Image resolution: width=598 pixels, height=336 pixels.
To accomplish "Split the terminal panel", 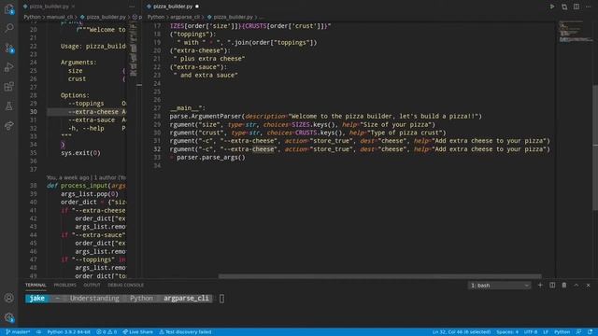I will 552,285.
